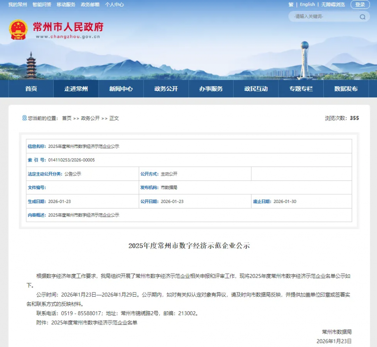The image size is (377, 347).
Task: Switch the site language to English
Action: 307,4
